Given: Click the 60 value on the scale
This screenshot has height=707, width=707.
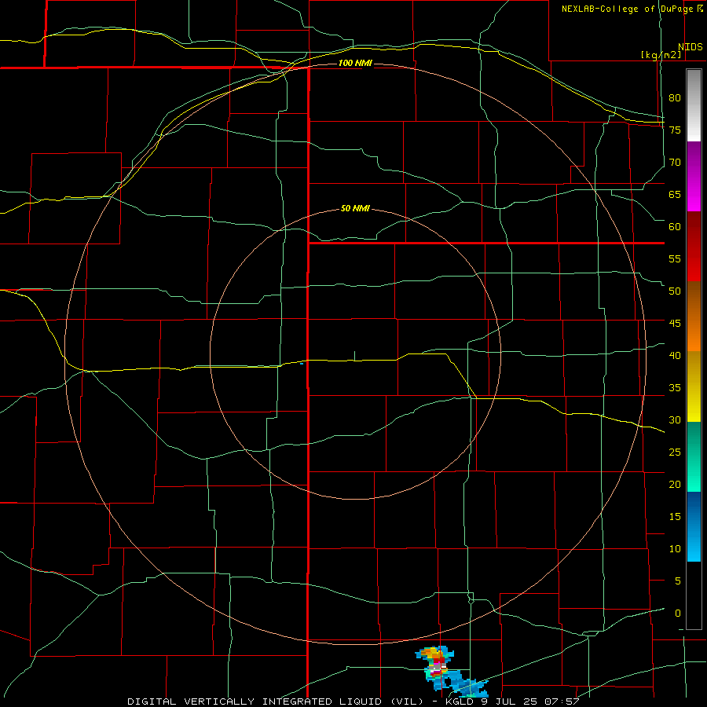Looking at the screenshot, I should pos(675,226).
